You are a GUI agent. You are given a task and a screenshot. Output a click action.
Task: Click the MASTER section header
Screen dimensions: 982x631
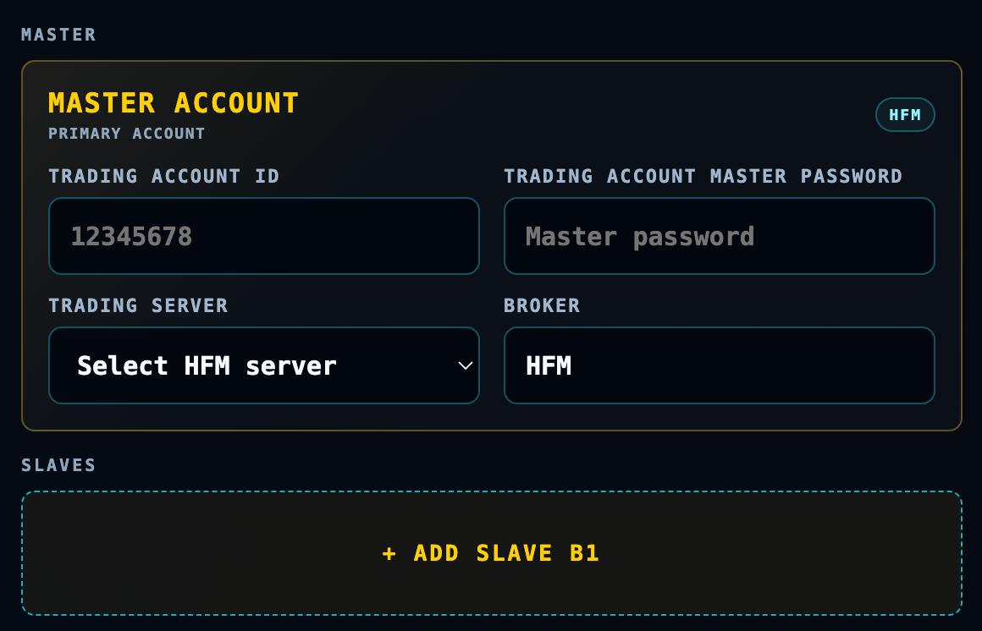point(59,35)
